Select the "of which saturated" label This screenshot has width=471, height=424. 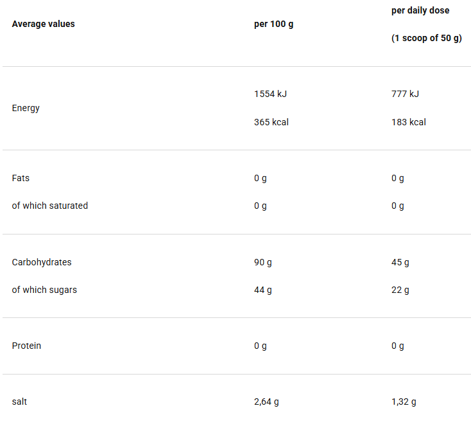[x=50, y=206]
